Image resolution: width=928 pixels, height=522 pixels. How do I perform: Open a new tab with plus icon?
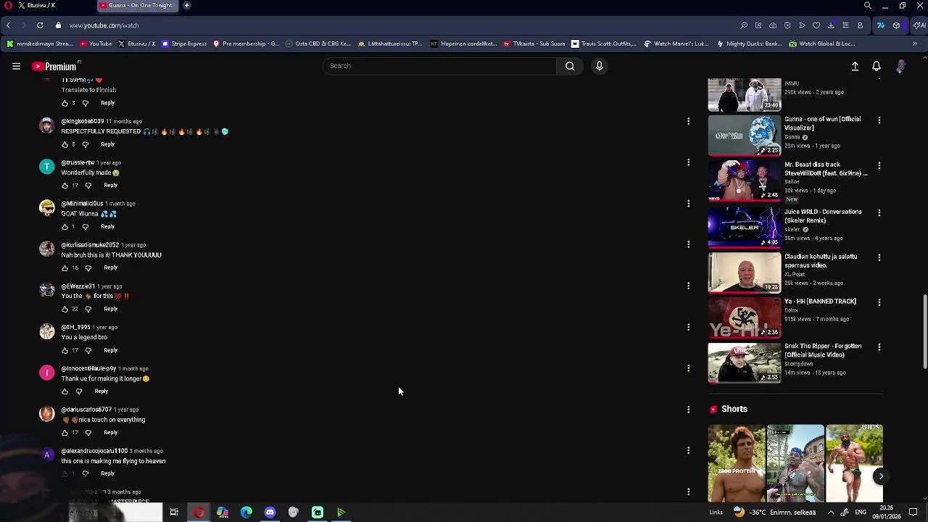(x=186, y=5)
